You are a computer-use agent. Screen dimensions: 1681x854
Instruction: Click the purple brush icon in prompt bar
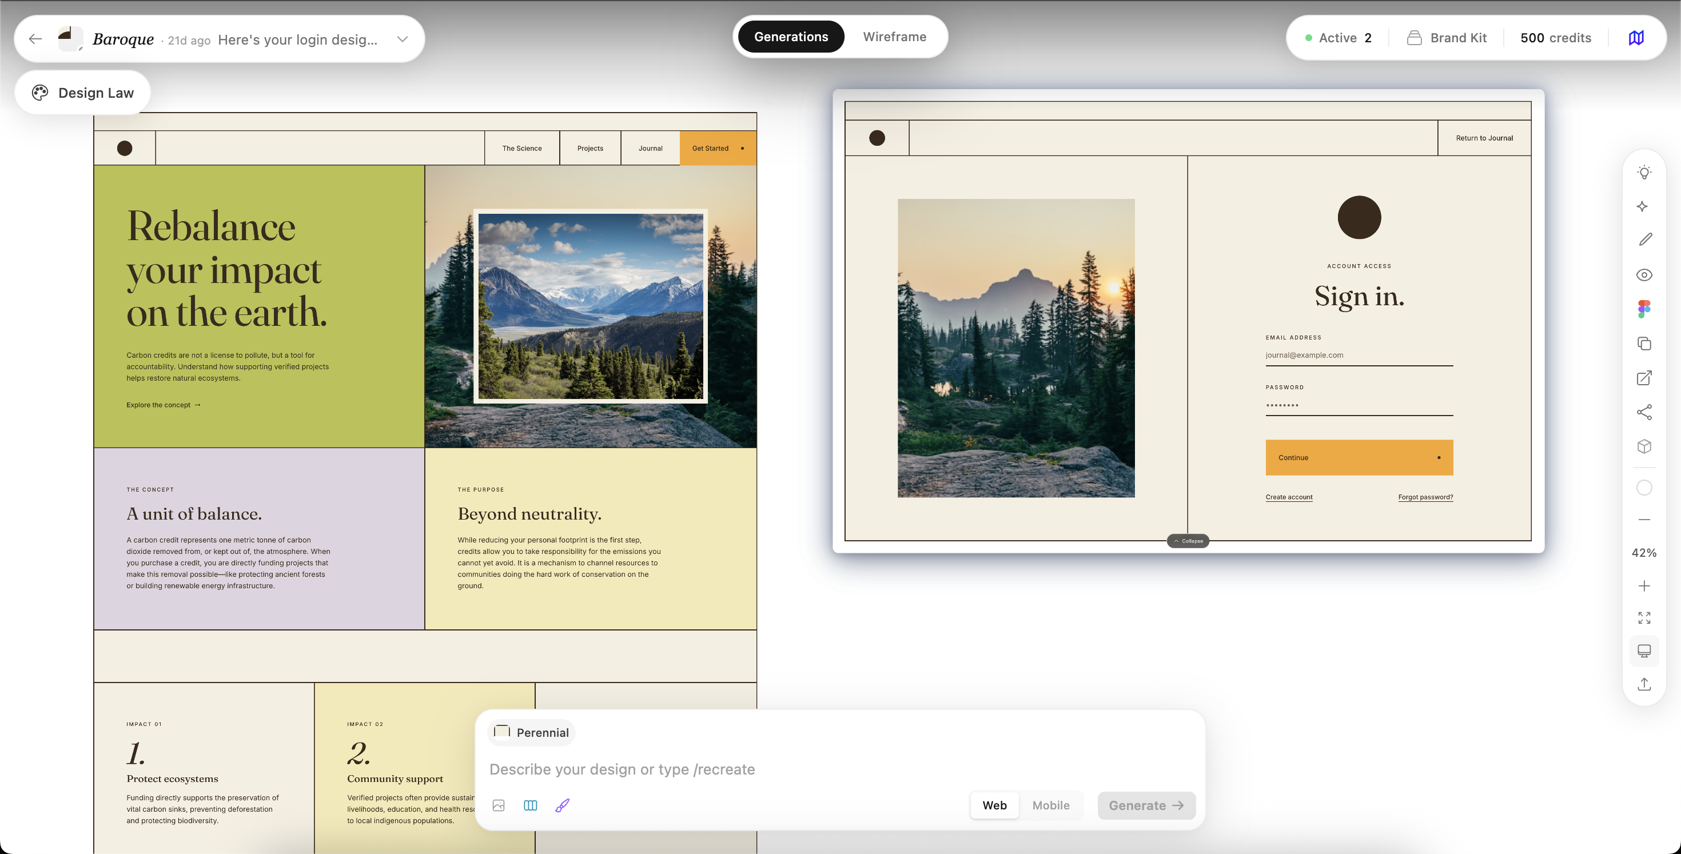pos(563,806)
